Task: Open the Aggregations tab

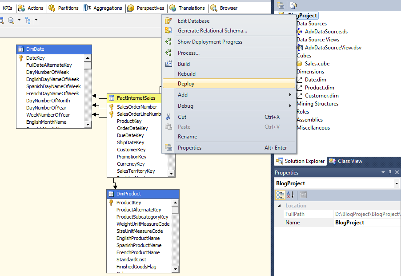Action: pos(103,8)
